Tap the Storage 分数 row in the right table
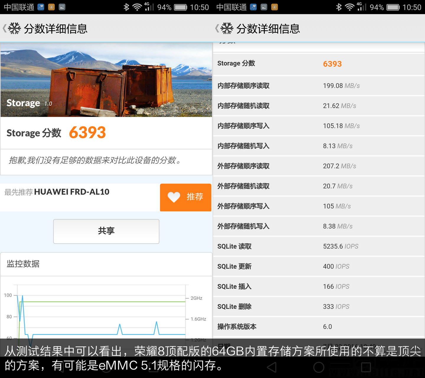Viewport: 425px width, 378px height. click(319, 64)
